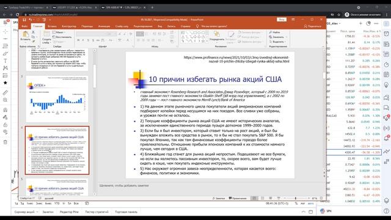
Task: Toggle bold formatting in font group
Action: pos(78,40)
